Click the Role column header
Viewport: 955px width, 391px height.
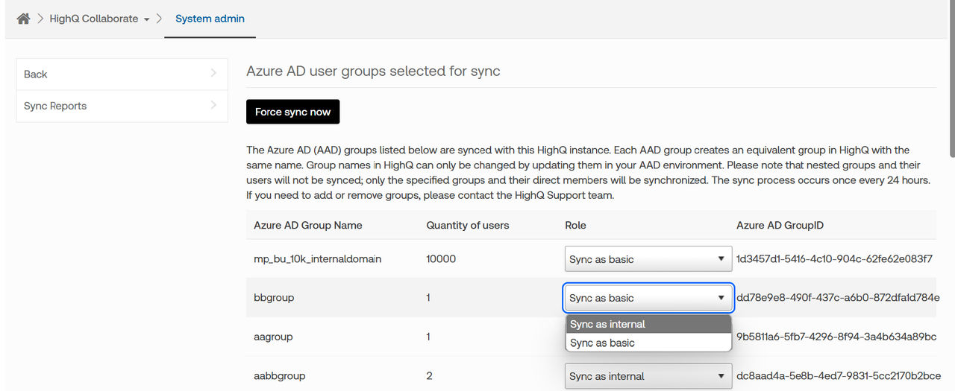(x=575, y=225)
